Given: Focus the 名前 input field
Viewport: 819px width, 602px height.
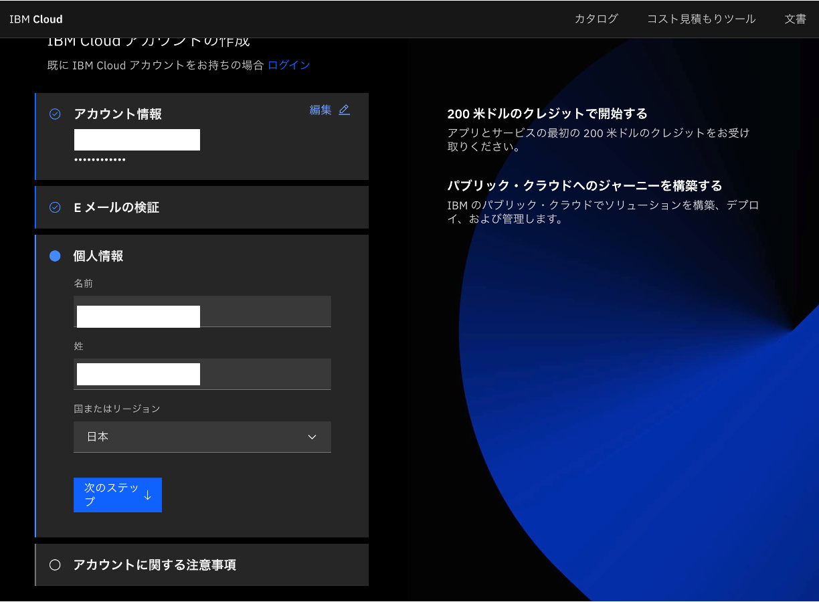Looking at the screenshot, I should [x=202, y=312].
